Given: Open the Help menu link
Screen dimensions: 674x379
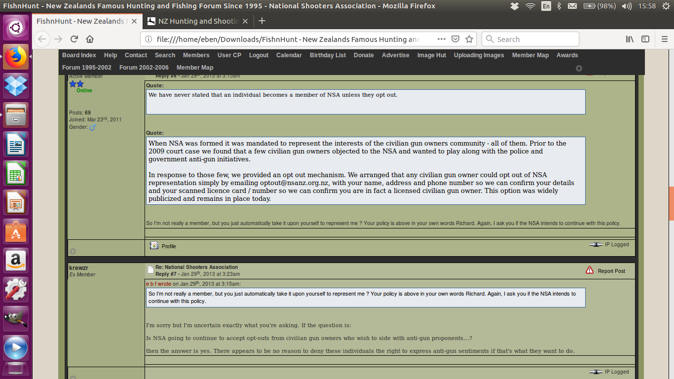Looking at the screenshot, I should coord(111,55).
